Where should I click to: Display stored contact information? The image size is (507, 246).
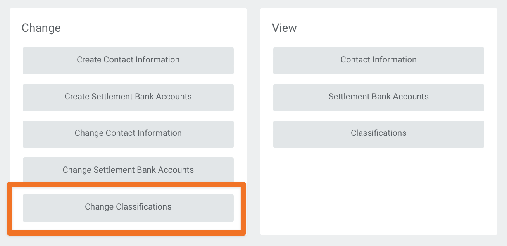click(378, 60)
